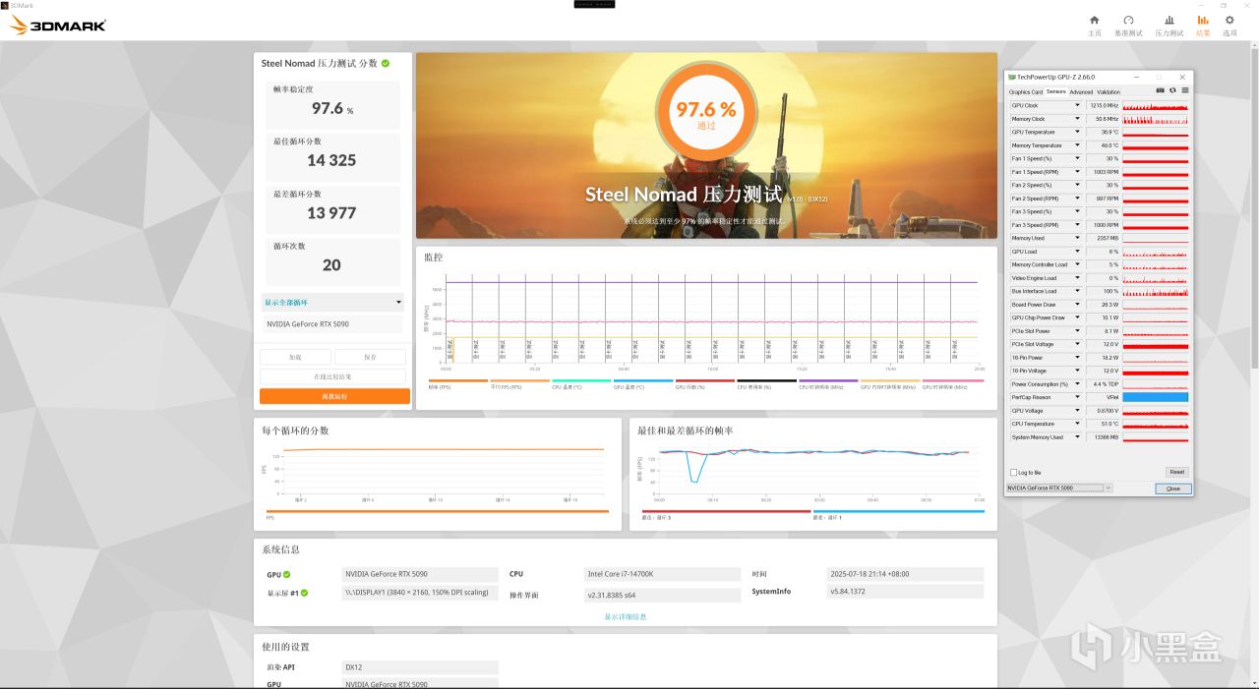Screen dimensions: 1259x689
Task: Click 时间 value 2025-07-18 21:14
Action: click(906, 574)
